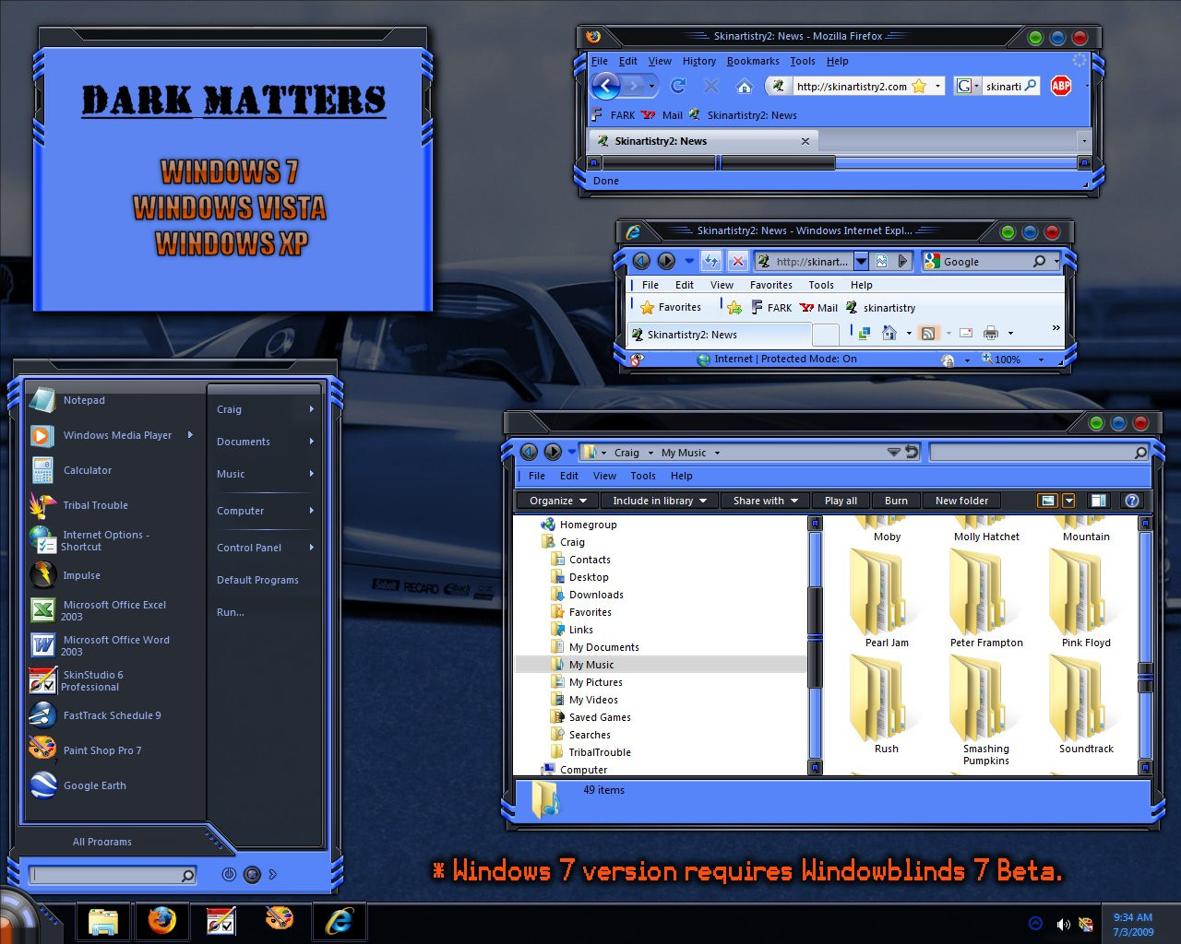
Task: Open Firefox from the taskbar
Action: 162,920
